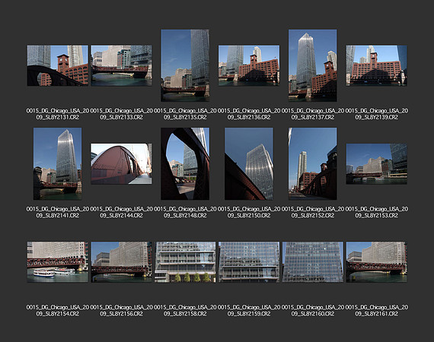This screenshot has height=342, width=434.
Task: Open portrait thumbnail SL8Y2135.CR2
Action: coord(185,65)
